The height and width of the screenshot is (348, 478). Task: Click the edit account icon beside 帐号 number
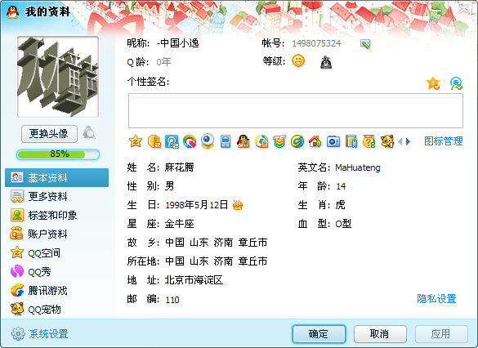coord(365,44)
